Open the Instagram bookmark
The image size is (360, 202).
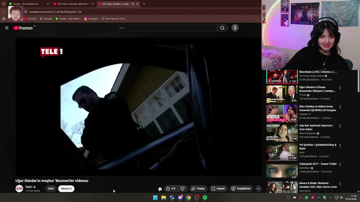(91, 19)
